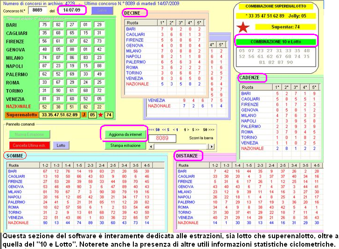The height and width of the screenshot is (249, 339).
Task: Click the DECINE panel title
Action: (x=132, y=13)
